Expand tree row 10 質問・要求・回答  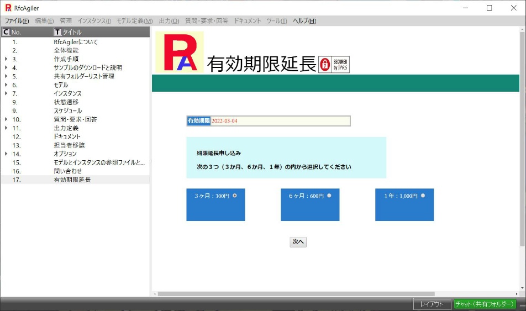[x=6, y=119]
